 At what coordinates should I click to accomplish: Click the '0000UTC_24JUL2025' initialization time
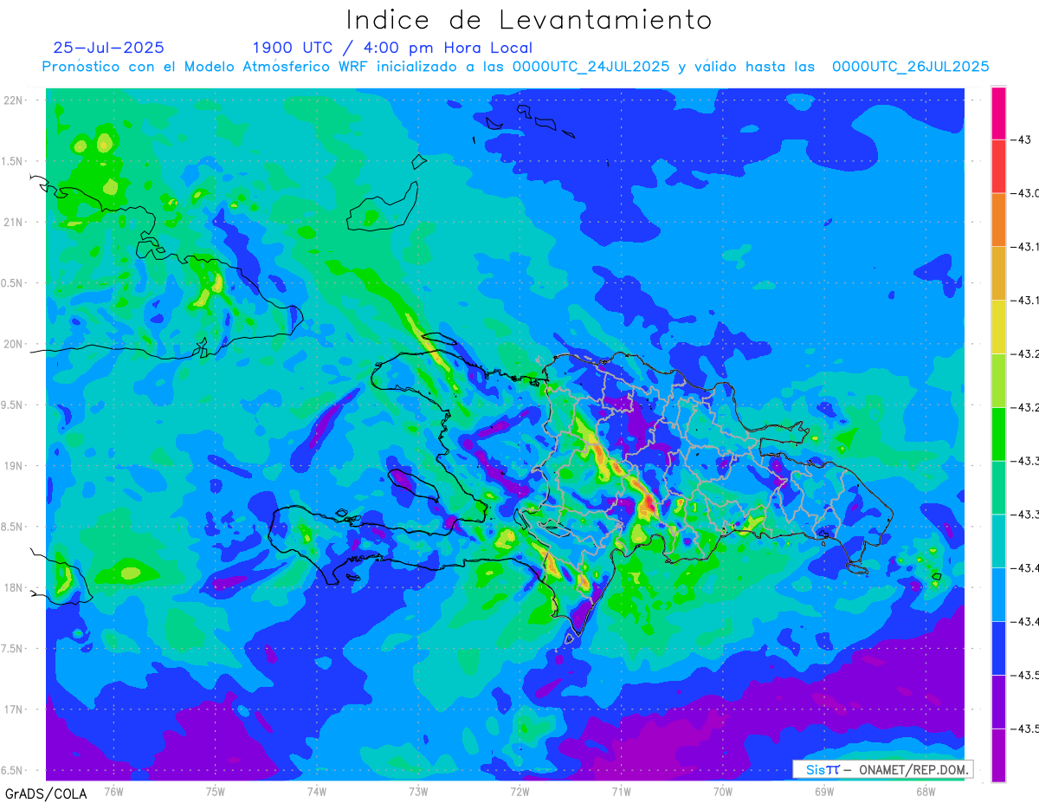tap(591, 67)
